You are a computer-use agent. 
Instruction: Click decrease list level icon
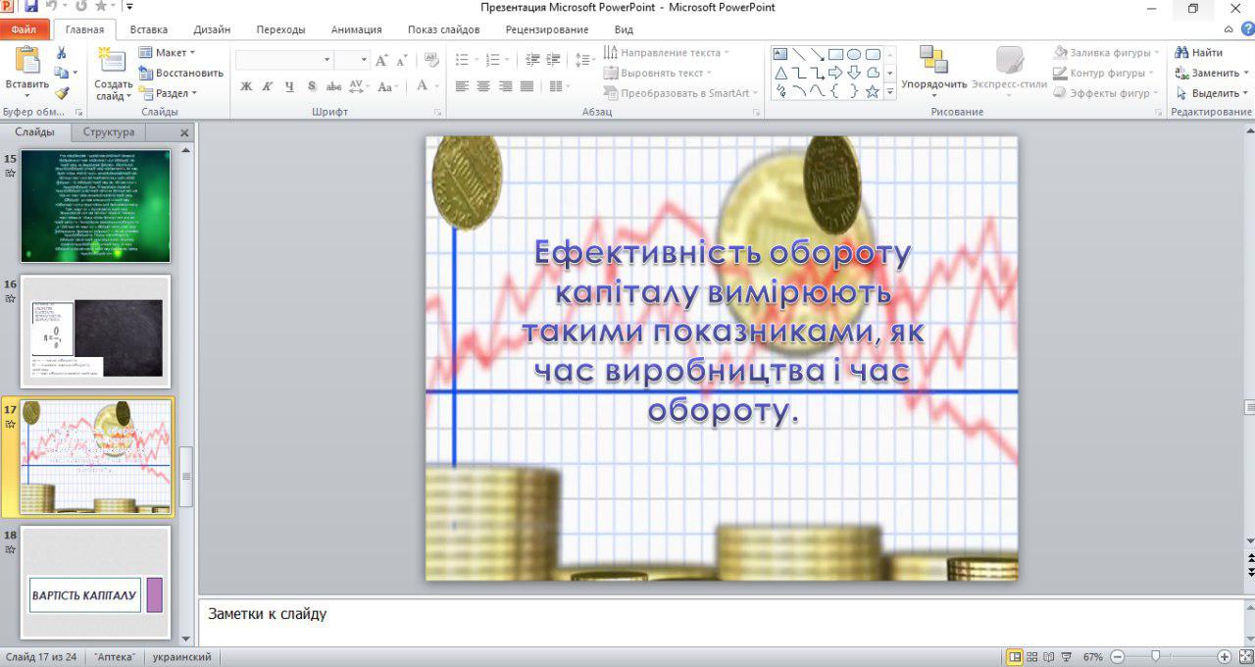(532, 60)
